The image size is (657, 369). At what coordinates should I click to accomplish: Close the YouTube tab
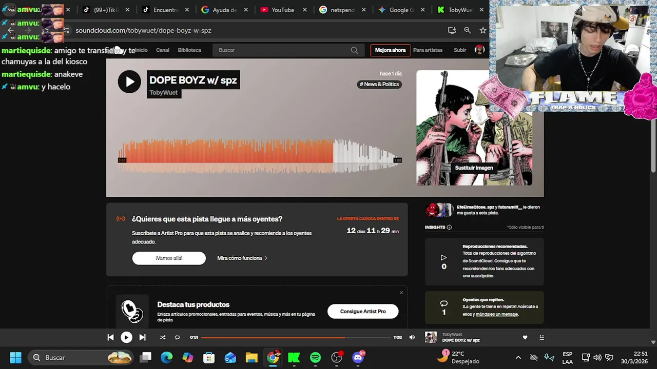(305, 10)
